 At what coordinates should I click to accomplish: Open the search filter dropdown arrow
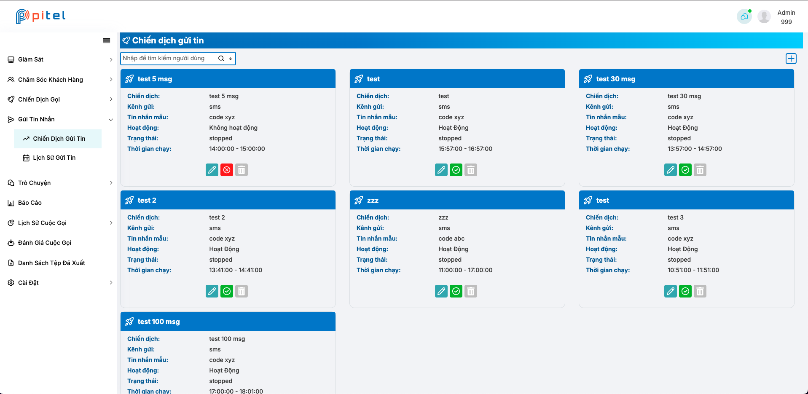point(231,59)
